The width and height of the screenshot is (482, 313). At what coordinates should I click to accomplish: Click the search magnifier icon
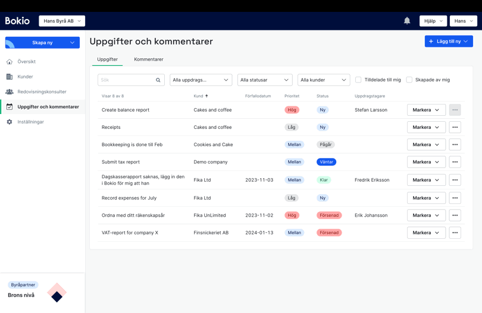[158, 80]
